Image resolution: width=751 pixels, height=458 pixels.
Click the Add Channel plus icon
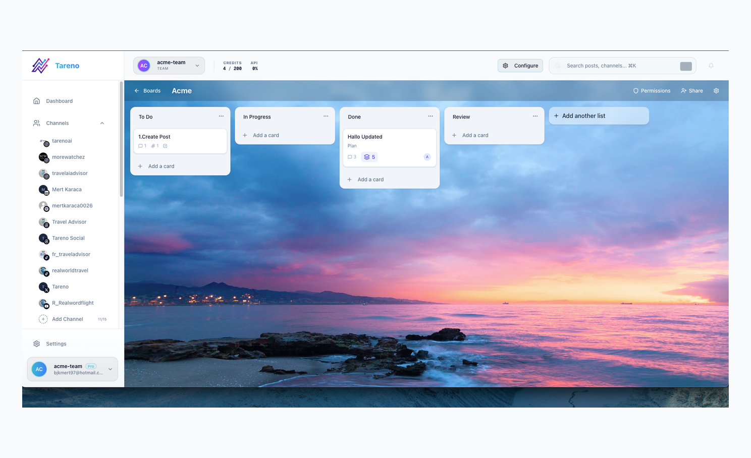[x=43, y=319]
